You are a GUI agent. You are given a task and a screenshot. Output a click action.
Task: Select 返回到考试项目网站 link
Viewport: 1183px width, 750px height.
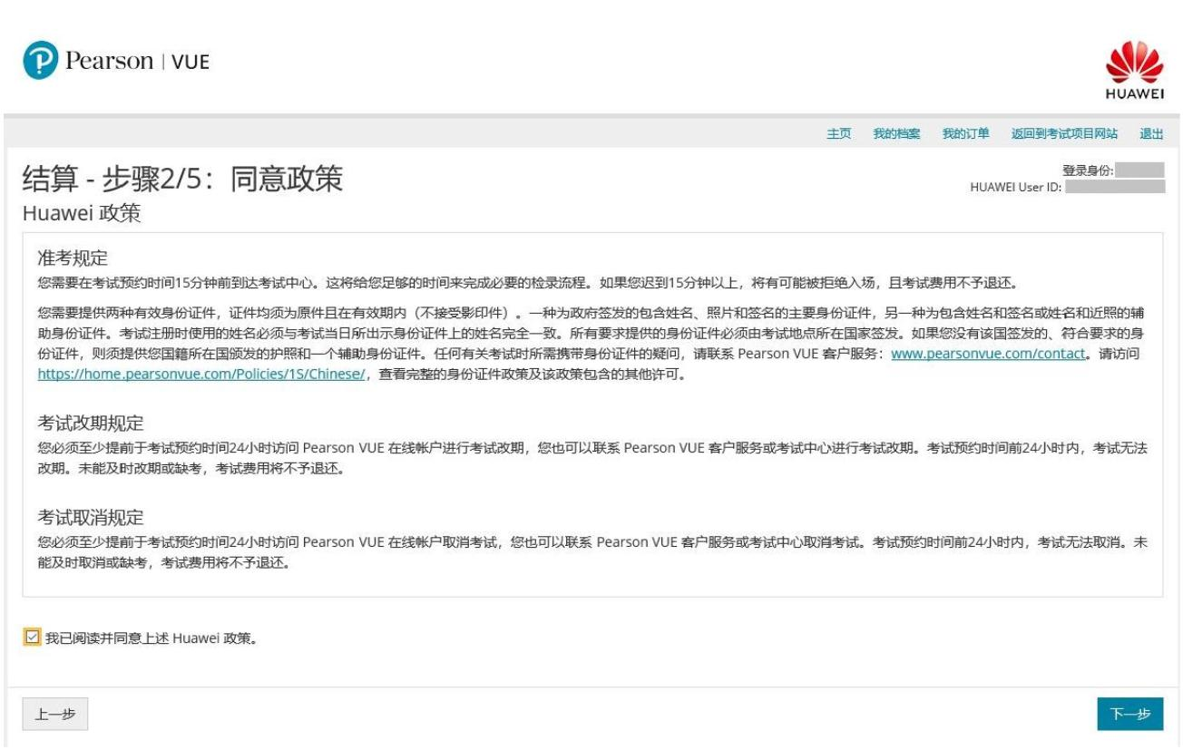pyautogui.click(x=1064, y=133)
